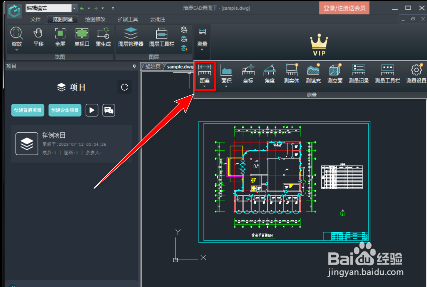
Task: Click the 登录/注册送会员 login button
Action: point(344,8)
